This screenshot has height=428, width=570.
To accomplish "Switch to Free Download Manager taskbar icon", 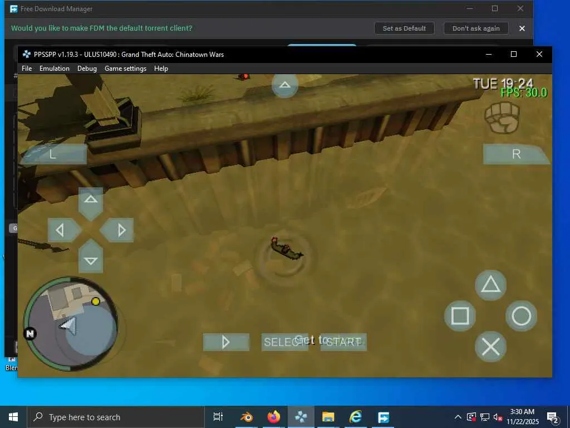I will [383, 417].
